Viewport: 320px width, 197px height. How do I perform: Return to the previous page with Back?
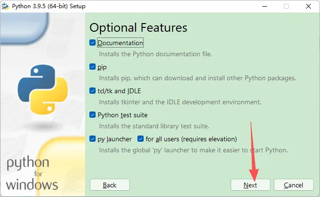click(110, 185)
